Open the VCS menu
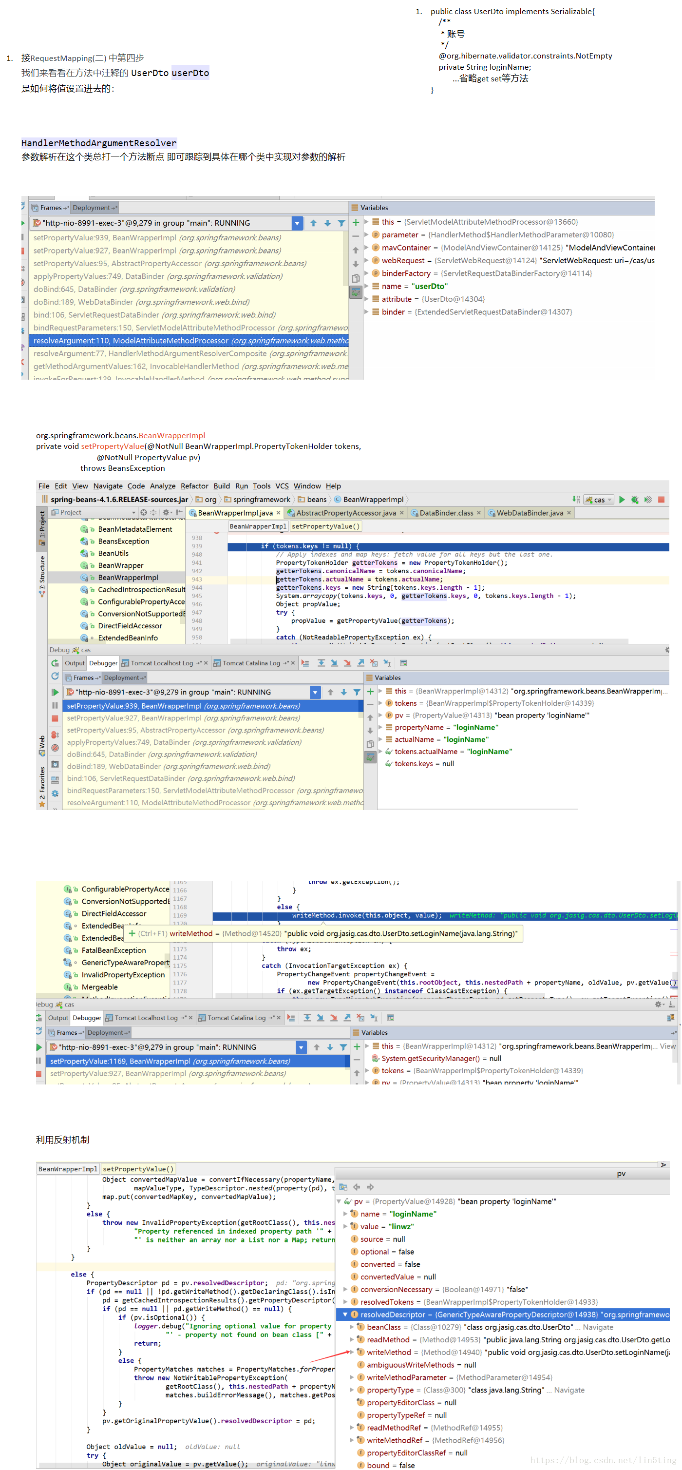The width and height of the screenshot is (682, 1470). [x=282, y=485]
